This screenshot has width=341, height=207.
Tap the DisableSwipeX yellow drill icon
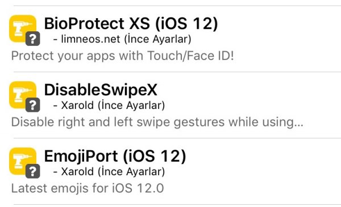click(x=23, y=95)
